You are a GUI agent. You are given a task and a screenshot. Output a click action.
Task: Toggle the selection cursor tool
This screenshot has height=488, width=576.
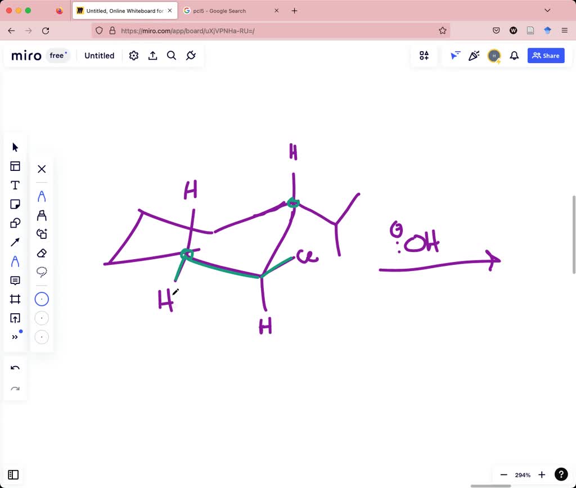15,147
